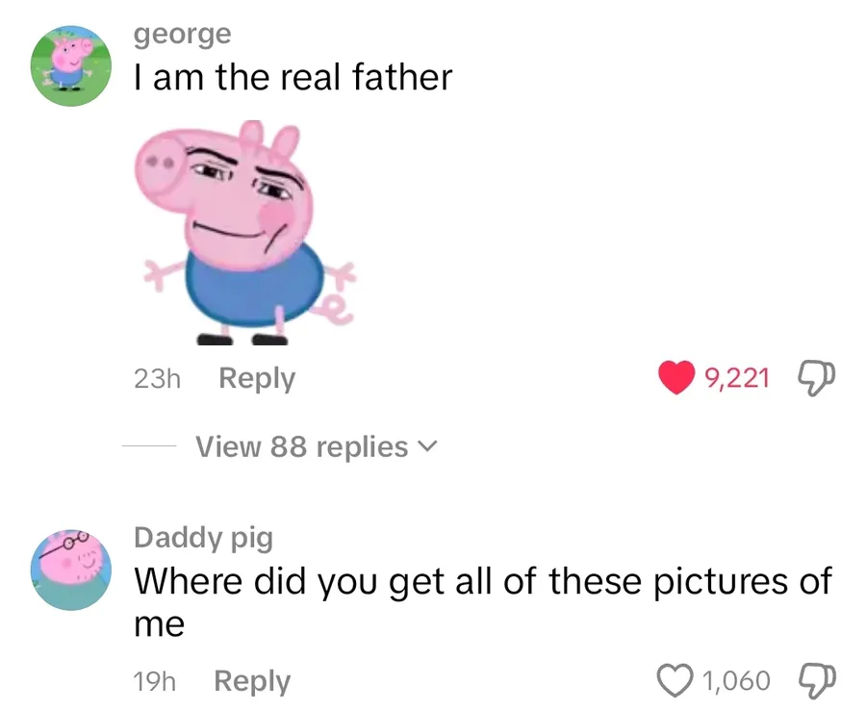Open the george username link
Viewport: 866px width, 710px height.
(x=183, y=34)
